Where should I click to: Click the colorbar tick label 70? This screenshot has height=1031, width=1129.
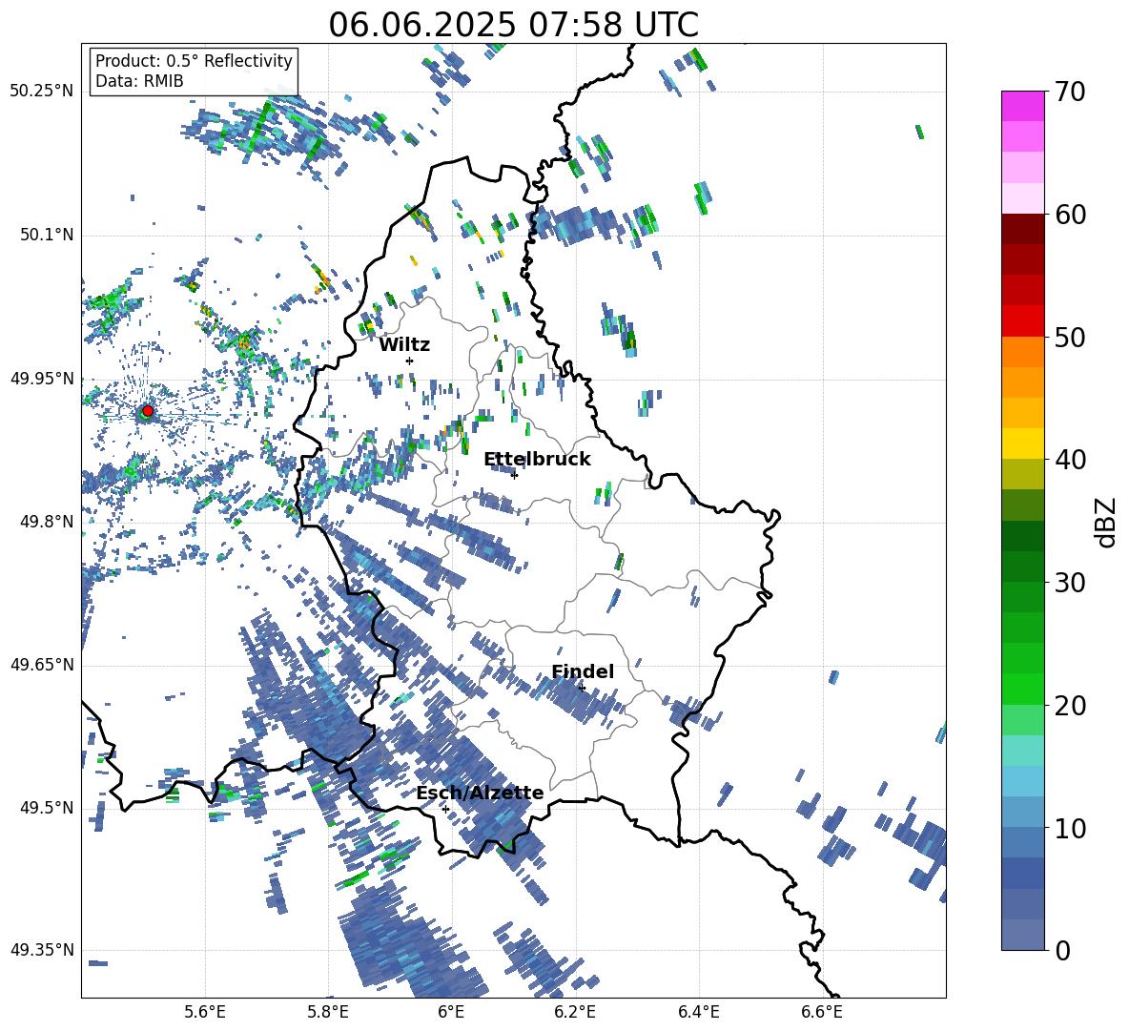(1070, 92)
